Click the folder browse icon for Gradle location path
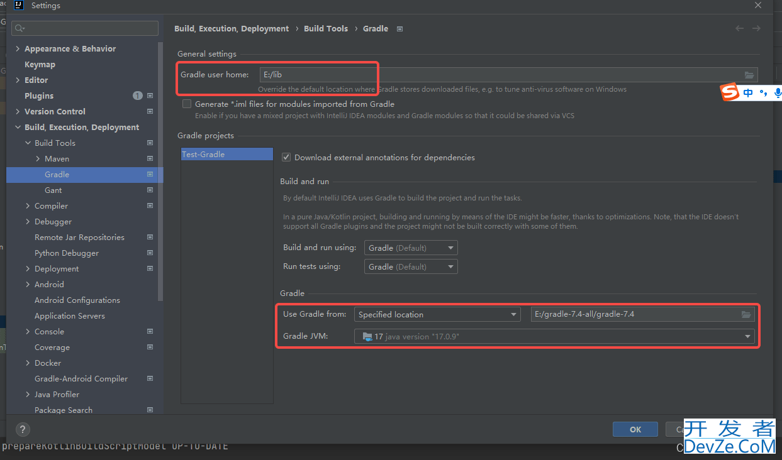 click(746, 314)
